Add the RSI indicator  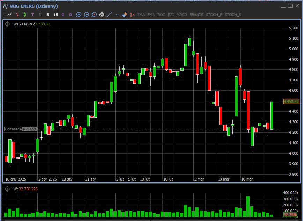click(x=171, y=15)
